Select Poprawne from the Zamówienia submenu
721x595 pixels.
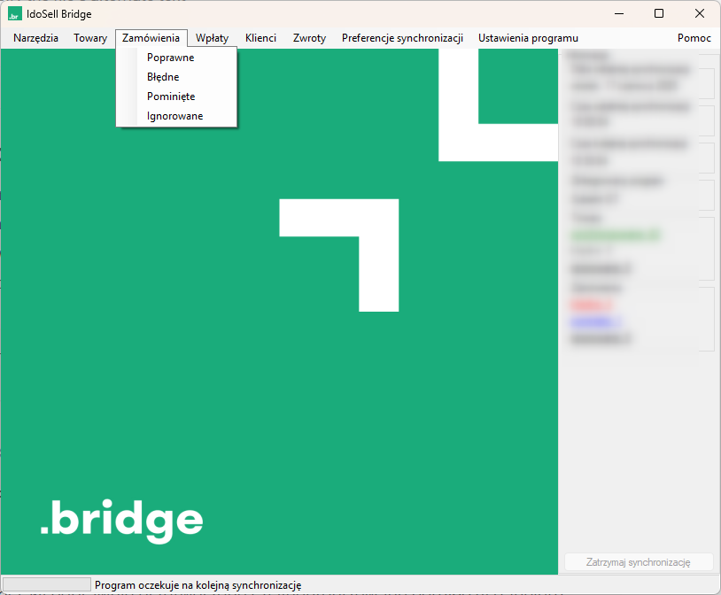pyautogui.click(x=176, y=58)
